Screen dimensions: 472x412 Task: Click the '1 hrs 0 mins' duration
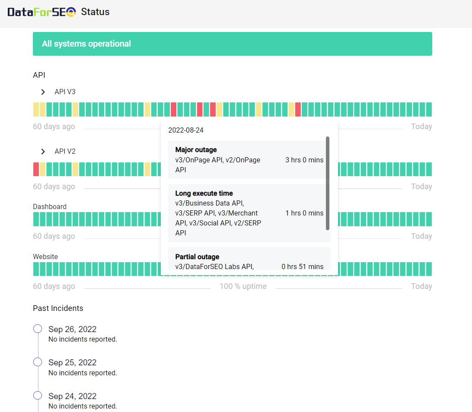(304, 213)
